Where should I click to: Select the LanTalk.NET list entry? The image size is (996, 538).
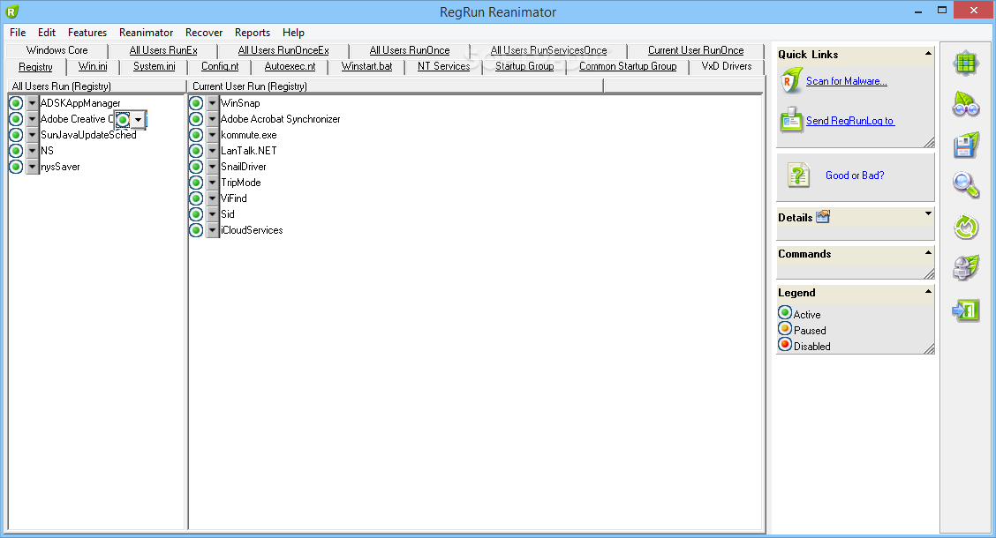click(248, 150)
